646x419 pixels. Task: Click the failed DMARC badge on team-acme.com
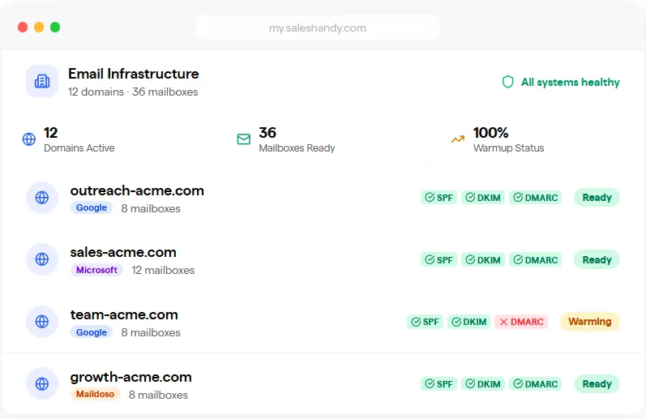point(521,322)
